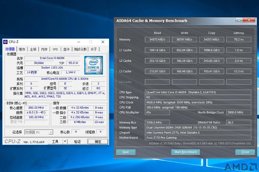Click the CPU-Z app icon in title bar
Viewport: 259px width, 172px height.
click(6, 42)
